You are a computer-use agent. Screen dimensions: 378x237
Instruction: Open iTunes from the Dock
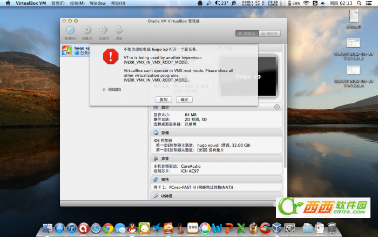tap(72, 228)
